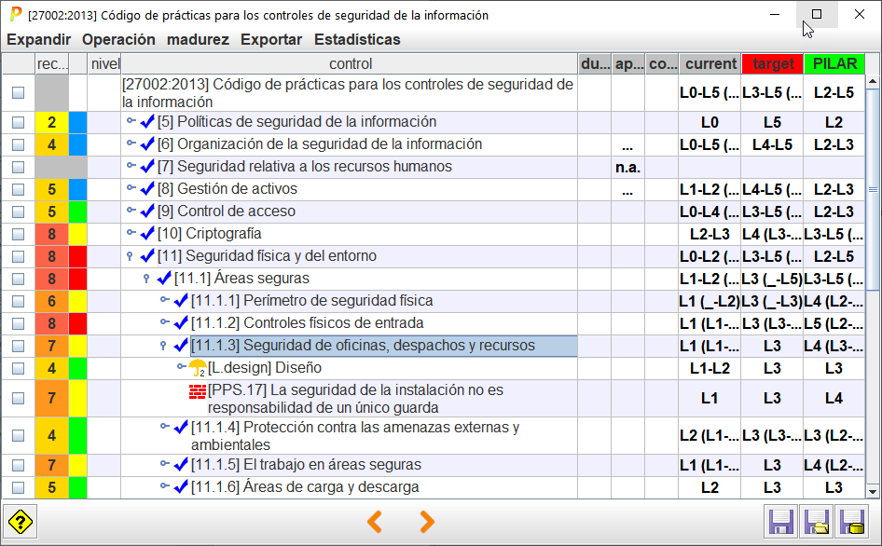
Task: Tick the checkbox for Políticas de seguridad row
Action: [18, 123]
